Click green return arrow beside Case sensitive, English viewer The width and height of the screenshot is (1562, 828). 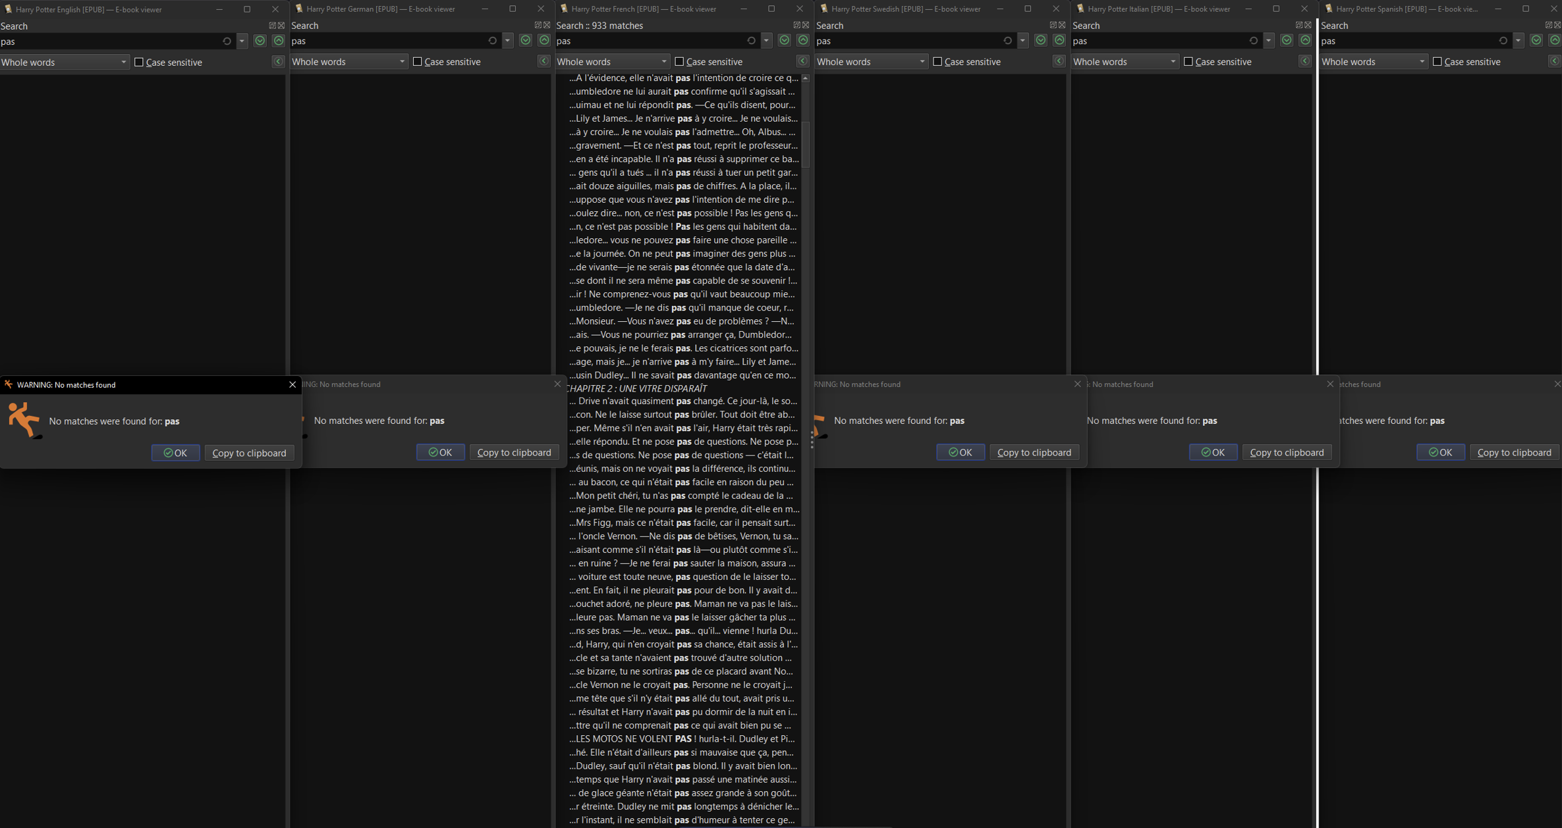click(279, 62)
